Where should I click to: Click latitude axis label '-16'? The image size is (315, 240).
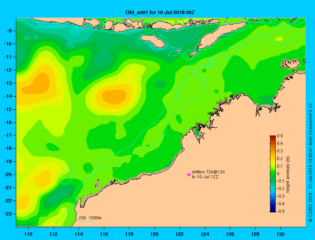8,122
